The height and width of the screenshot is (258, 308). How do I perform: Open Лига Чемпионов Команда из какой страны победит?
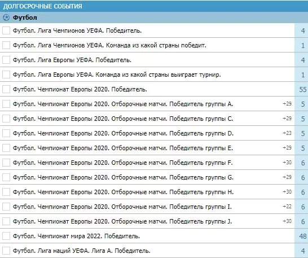109,45
